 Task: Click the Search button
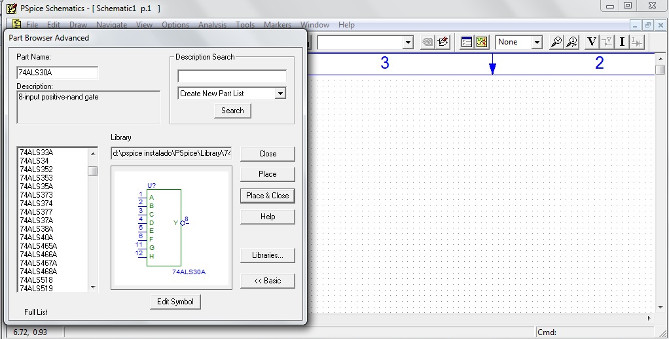click(232, 111)
